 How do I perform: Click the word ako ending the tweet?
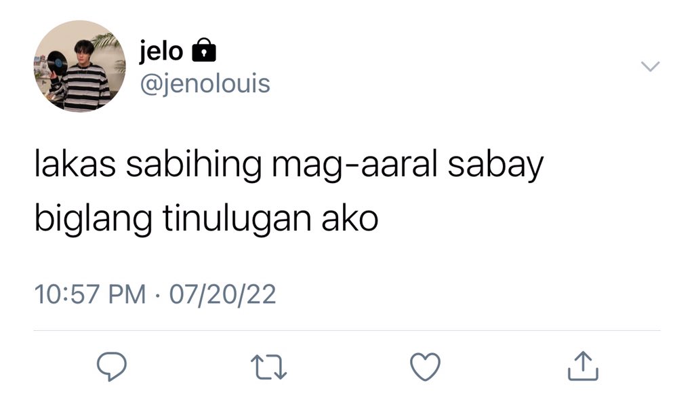pos(350,218)
